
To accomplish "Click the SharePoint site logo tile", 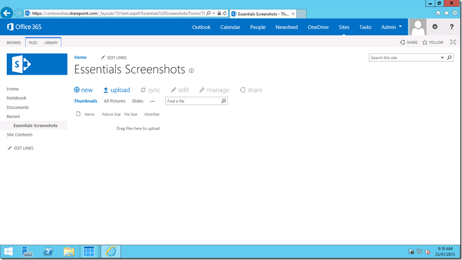I will 37,64.
